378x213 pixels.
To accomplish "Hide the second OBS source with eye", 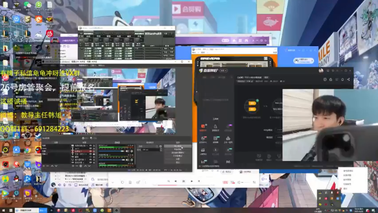I will tap(90, 148).
